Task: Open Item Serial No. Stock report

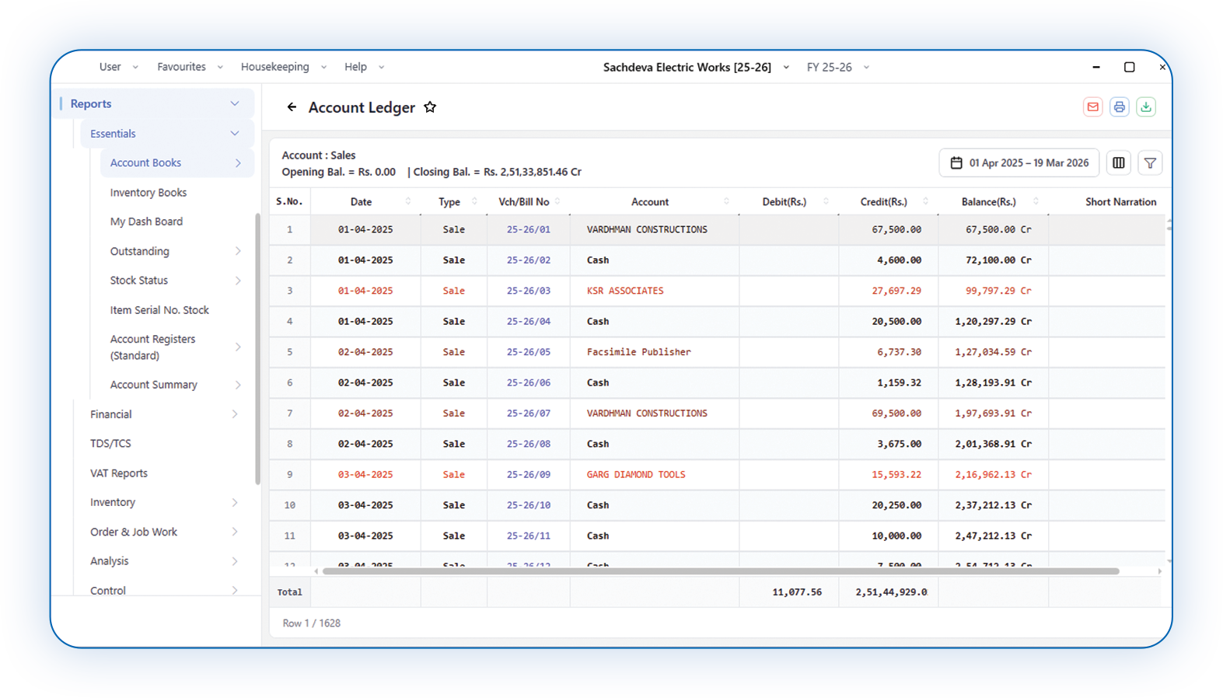Action: 159,310
